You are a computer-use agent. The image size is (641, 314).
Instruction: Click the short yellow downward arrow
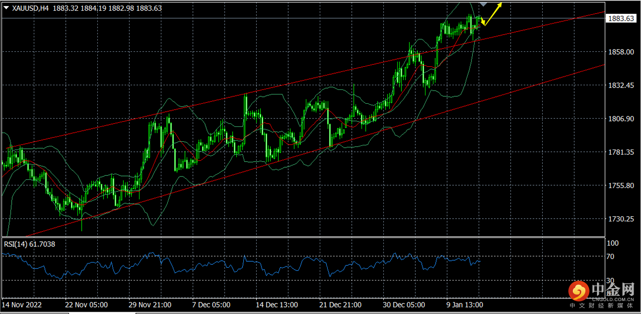[x=482, y=21]
